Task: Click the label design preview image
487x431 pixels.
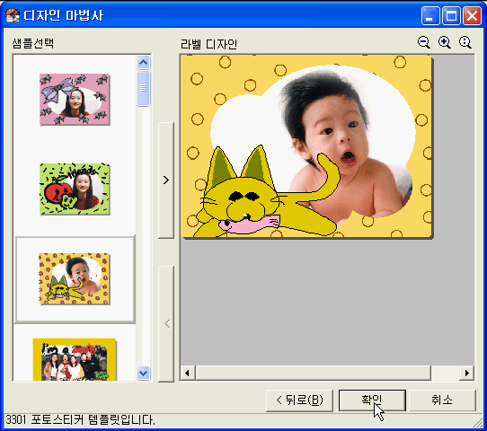Action: coord(306,146)
